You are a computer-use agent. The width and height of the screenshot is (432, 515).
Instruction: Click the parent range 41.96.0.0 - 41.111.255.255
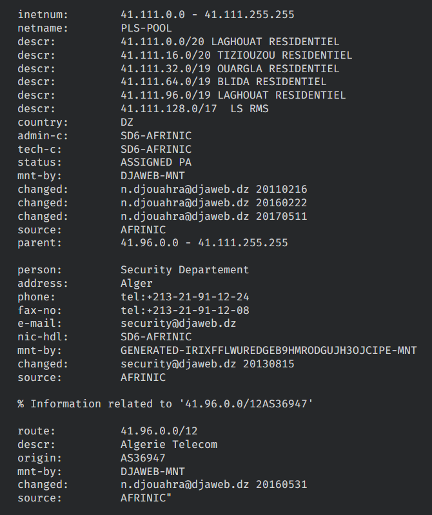(x=204, y=243)
